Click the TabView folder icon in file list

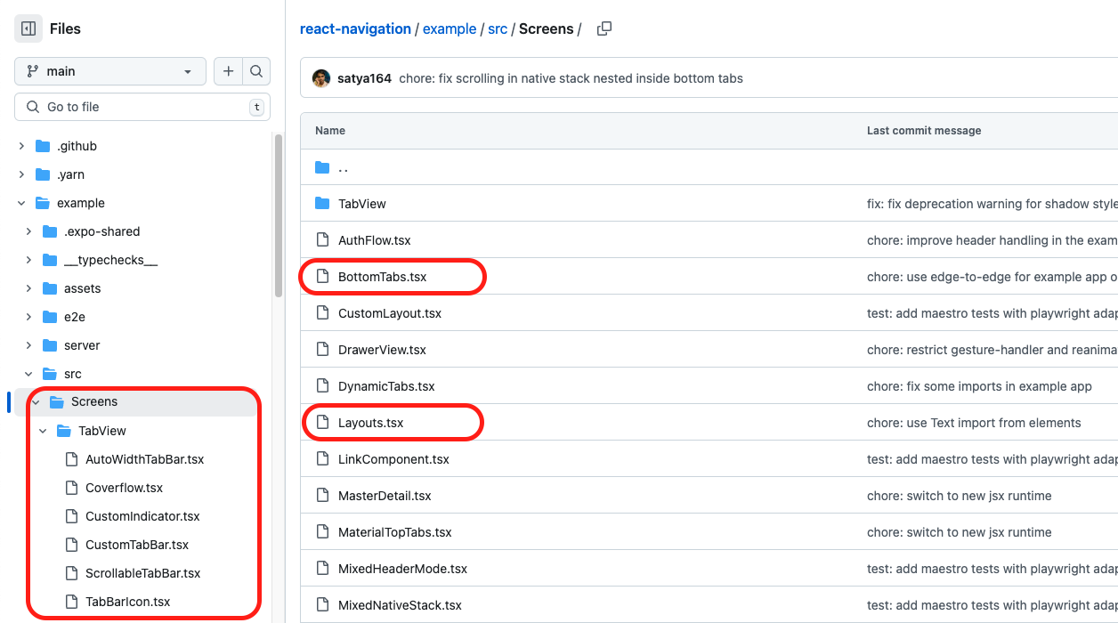pos(322,204)
